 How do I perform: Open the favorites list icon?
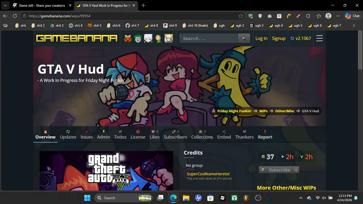[x=319, y=16]
